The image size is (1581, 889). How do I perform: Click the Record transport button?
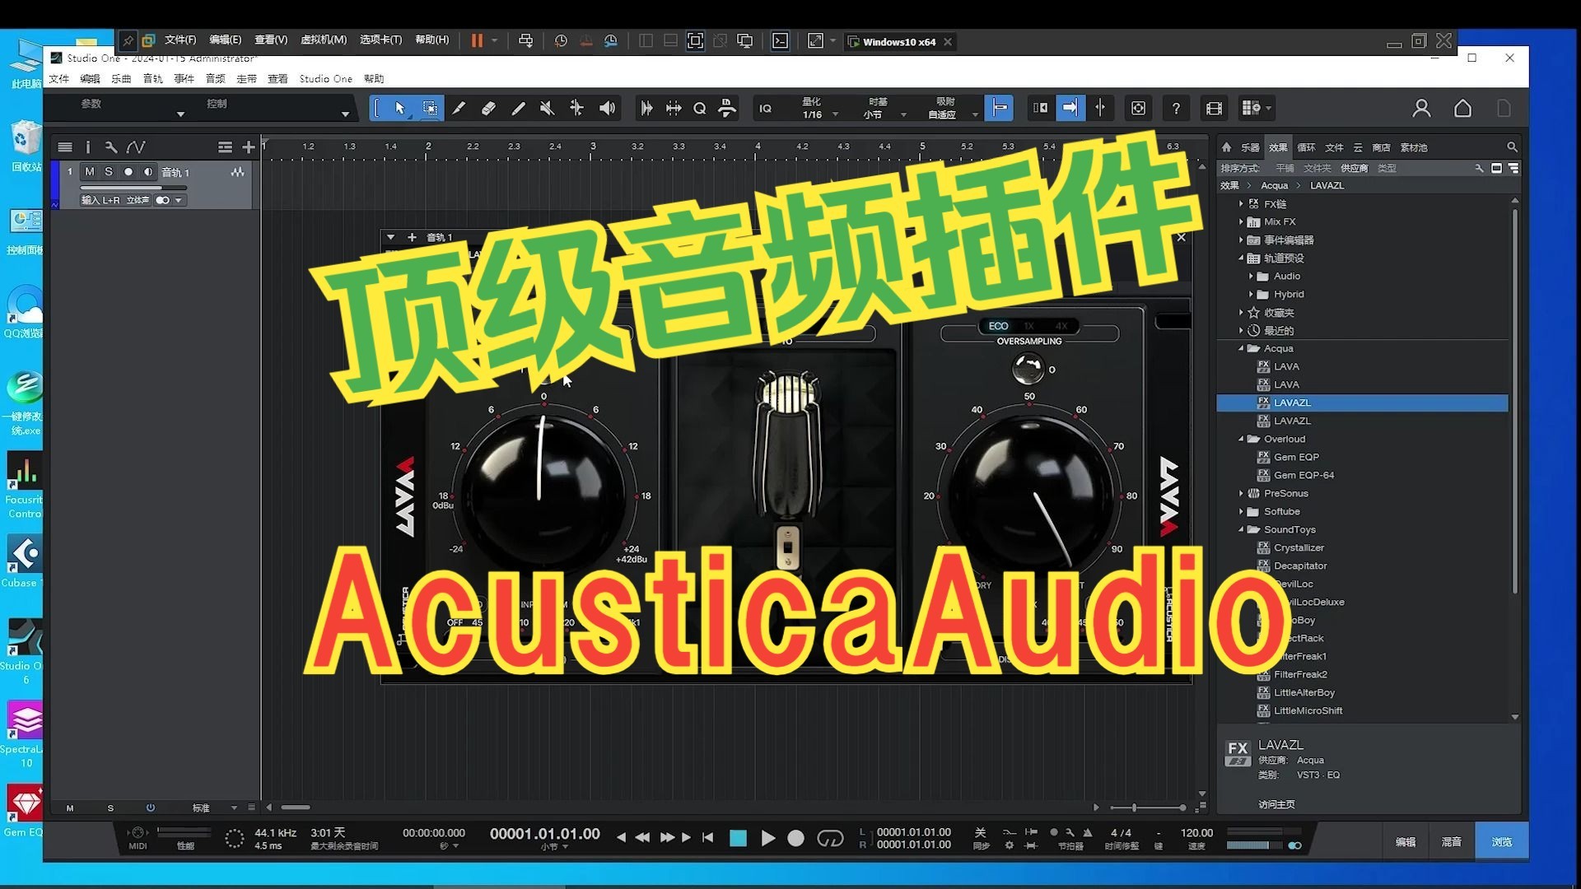[795, 838]
